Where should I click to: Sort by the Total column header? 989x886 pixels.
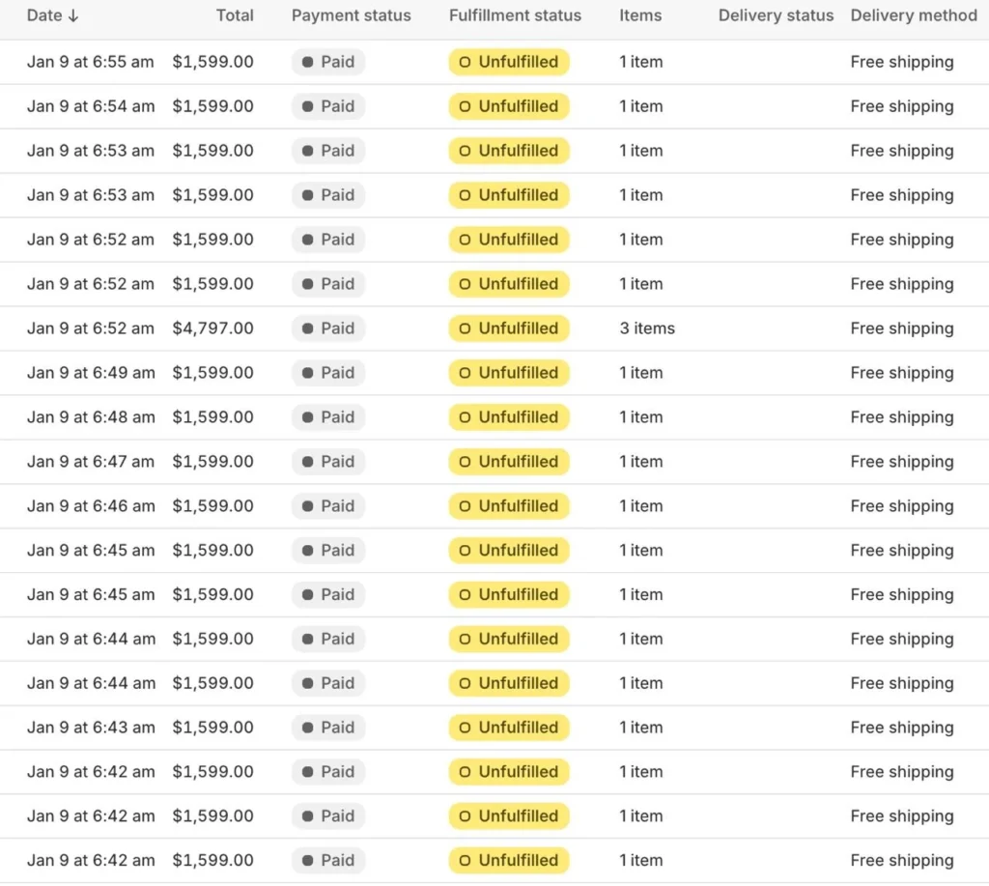click(235, 15)
